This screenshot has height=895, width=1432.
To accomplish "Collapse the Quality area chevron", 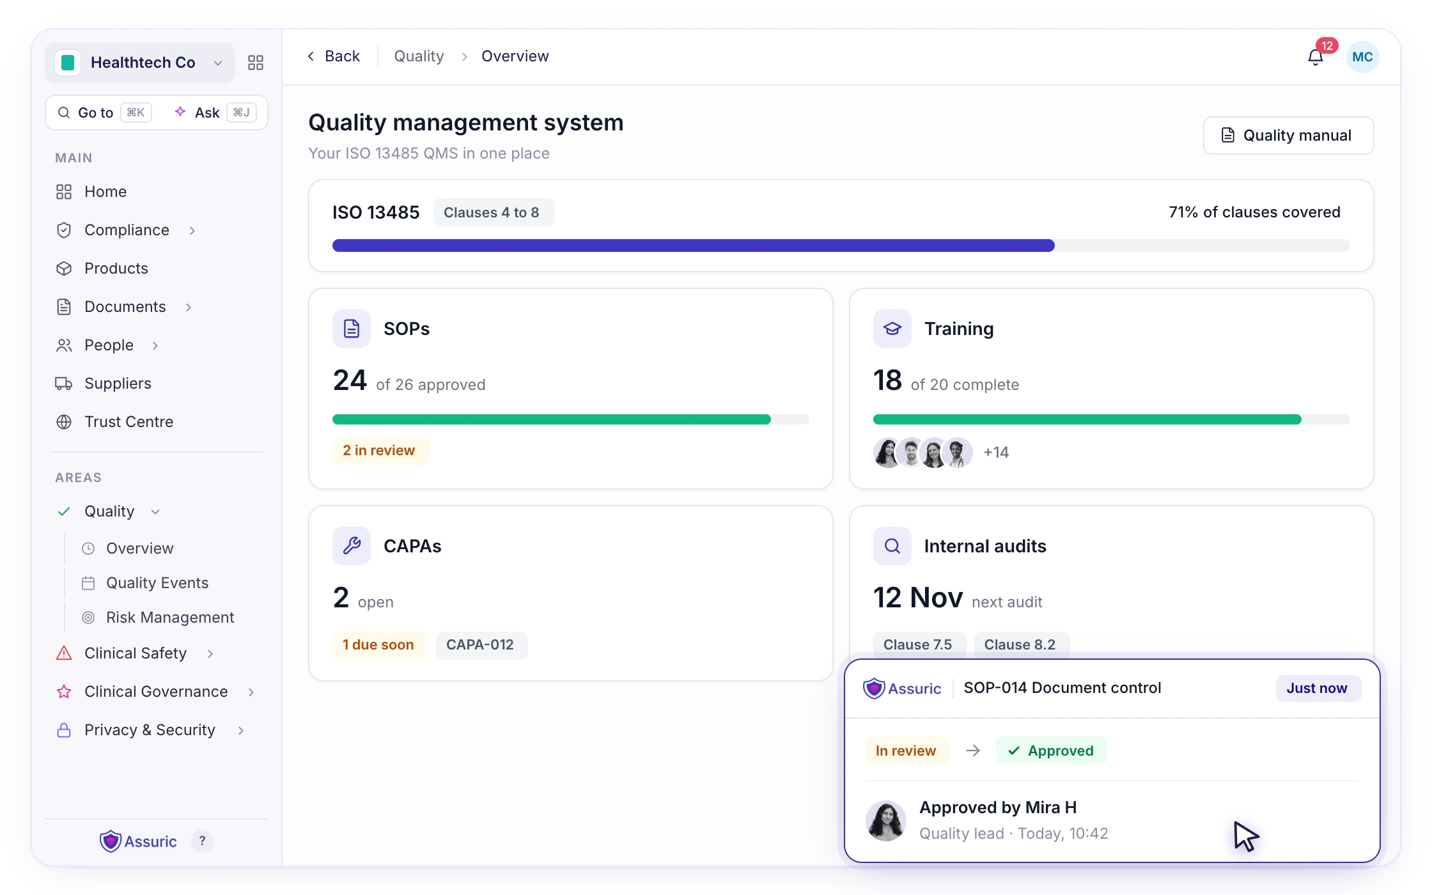I will (155, 511).
